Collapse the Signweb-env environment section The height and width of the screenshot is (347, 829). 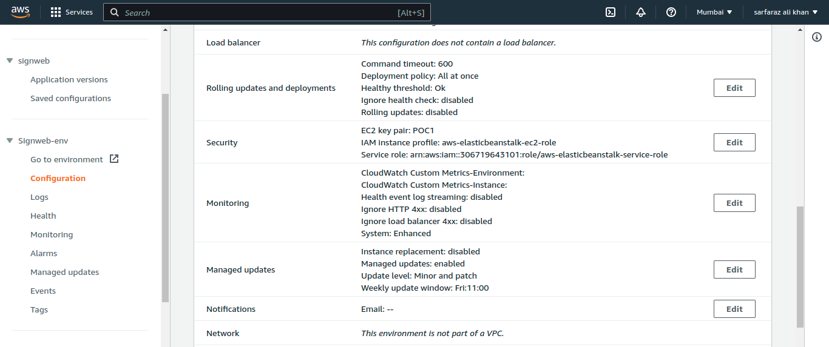pyautogui.click(x=9, y=141)
